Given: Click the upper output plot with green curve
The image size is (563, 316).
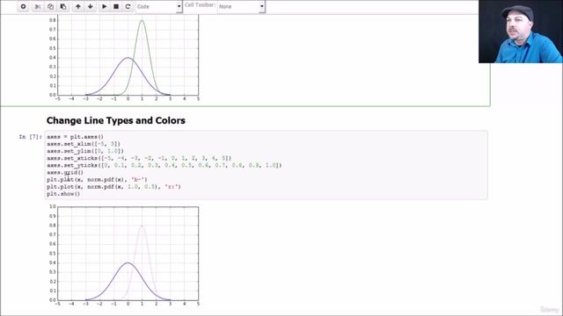Looking at the screenshot, I should coord(123,58).
